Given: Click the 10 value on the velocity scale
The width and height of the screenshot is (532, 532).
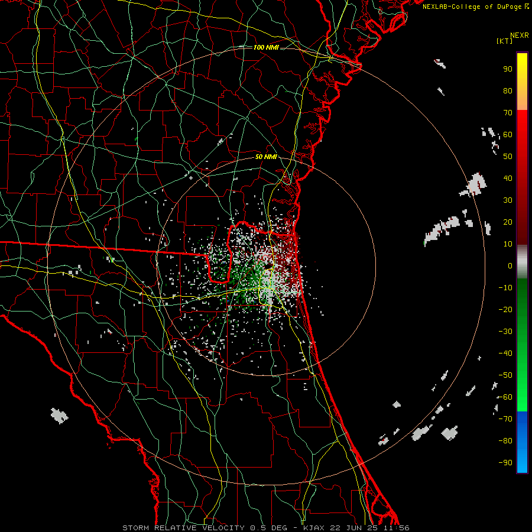Looking at the screenshot, I should point(508,244).
